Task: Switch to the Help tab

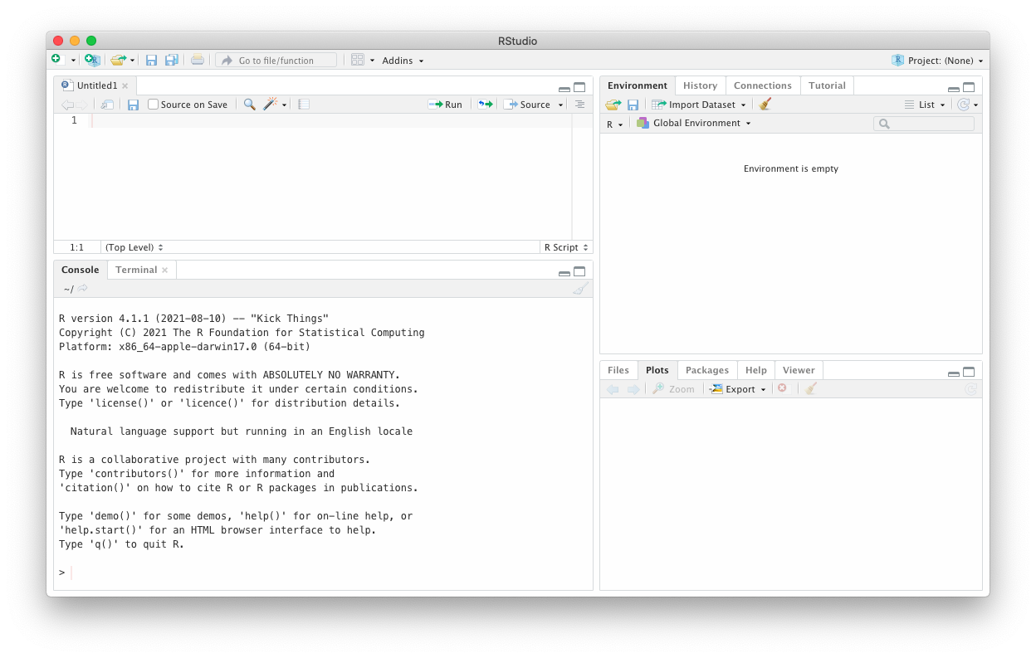Action: [x=756, y=370]
